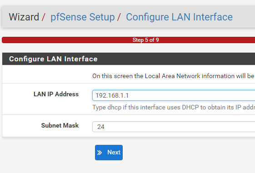The image size is (255, 173).
Task: Click the double-chevron icon on Next button
Action: click(100, 153)
